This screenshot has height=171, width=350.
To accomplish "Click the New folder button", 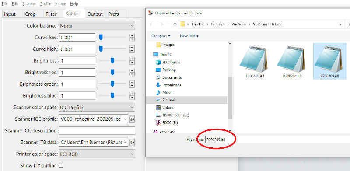I will point(189,36).
